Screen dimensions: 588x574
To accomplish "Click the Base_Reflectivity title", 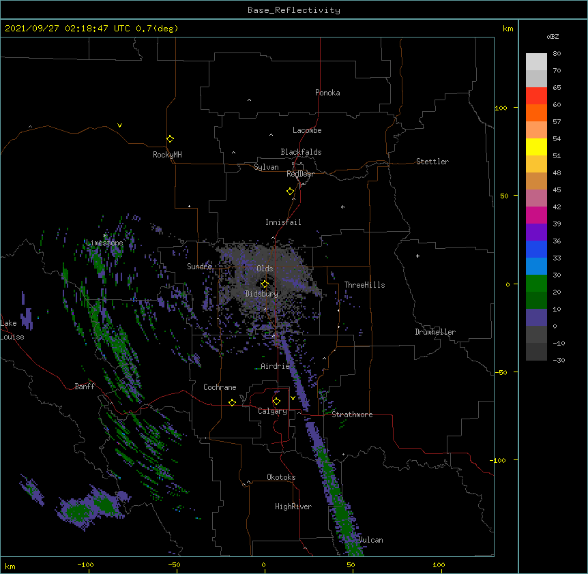I will (293, 10).
